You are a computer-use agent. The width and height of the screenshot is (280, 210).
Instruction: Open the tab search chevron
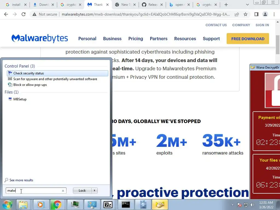(x=247, y=5)
